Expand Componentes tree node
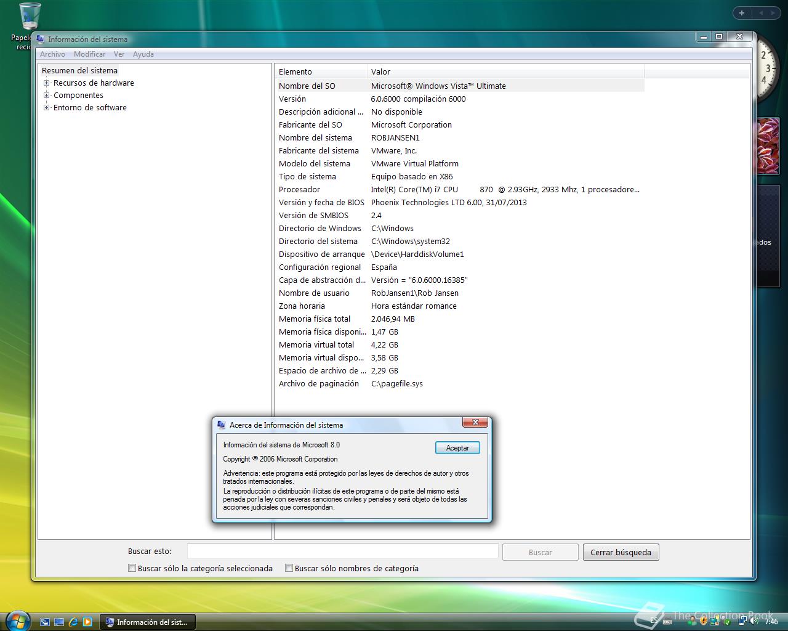The height and width of the screenshot is (631, 788). click(x=46, y=95)
